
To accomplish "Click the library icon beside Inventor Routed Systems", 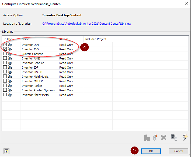I will click(x=10, y=90).
